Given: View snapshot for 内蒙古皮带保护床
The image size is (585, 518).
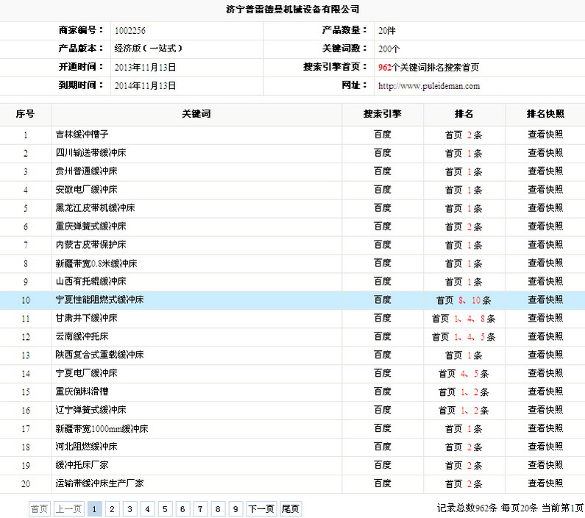Looking at the screenshot, I should pyautogui.click(x=545, y=244).
